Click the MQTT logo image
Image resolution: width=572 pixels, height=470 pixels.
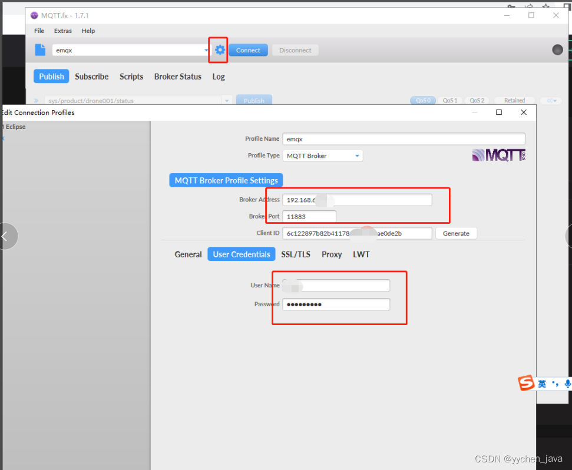(x=499, y=155)
